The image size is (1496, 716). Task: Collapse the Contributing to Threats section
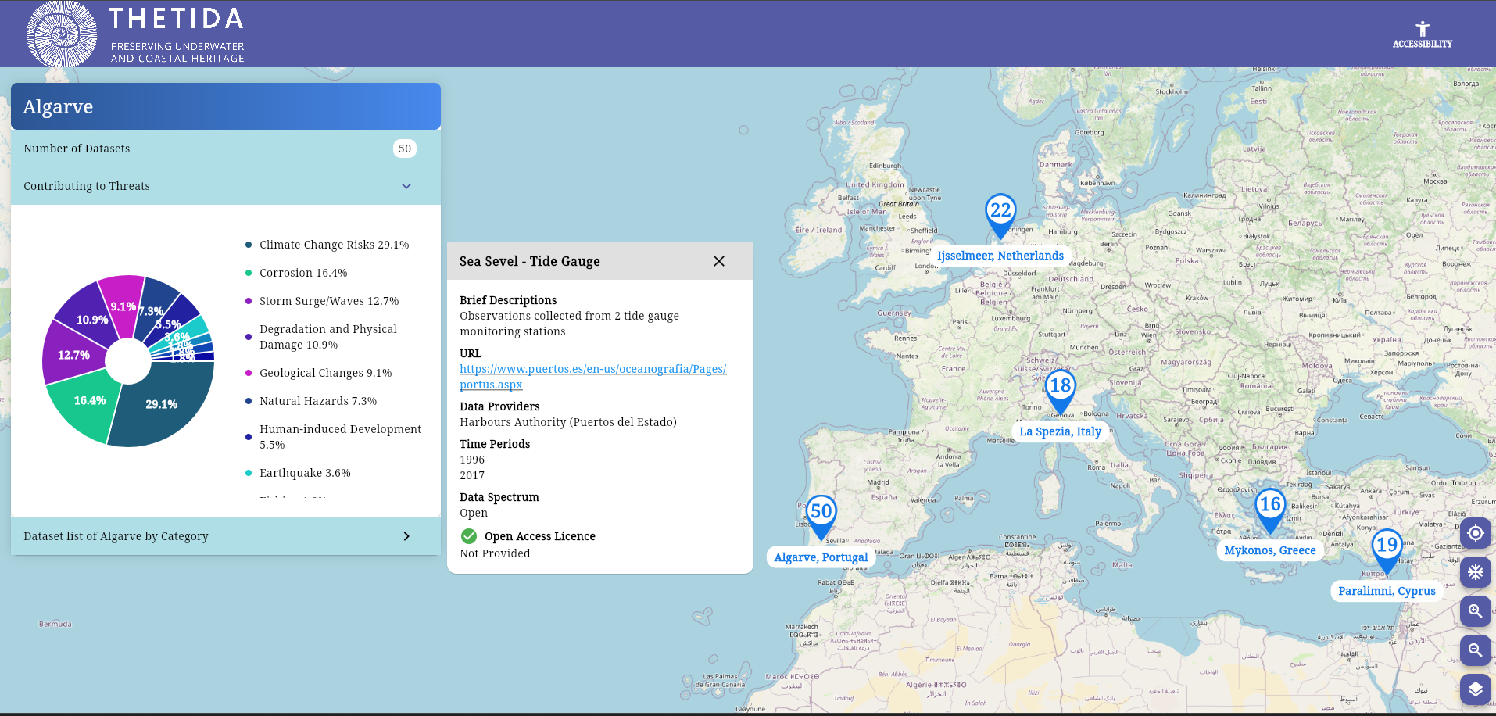(x=406, y=186)
